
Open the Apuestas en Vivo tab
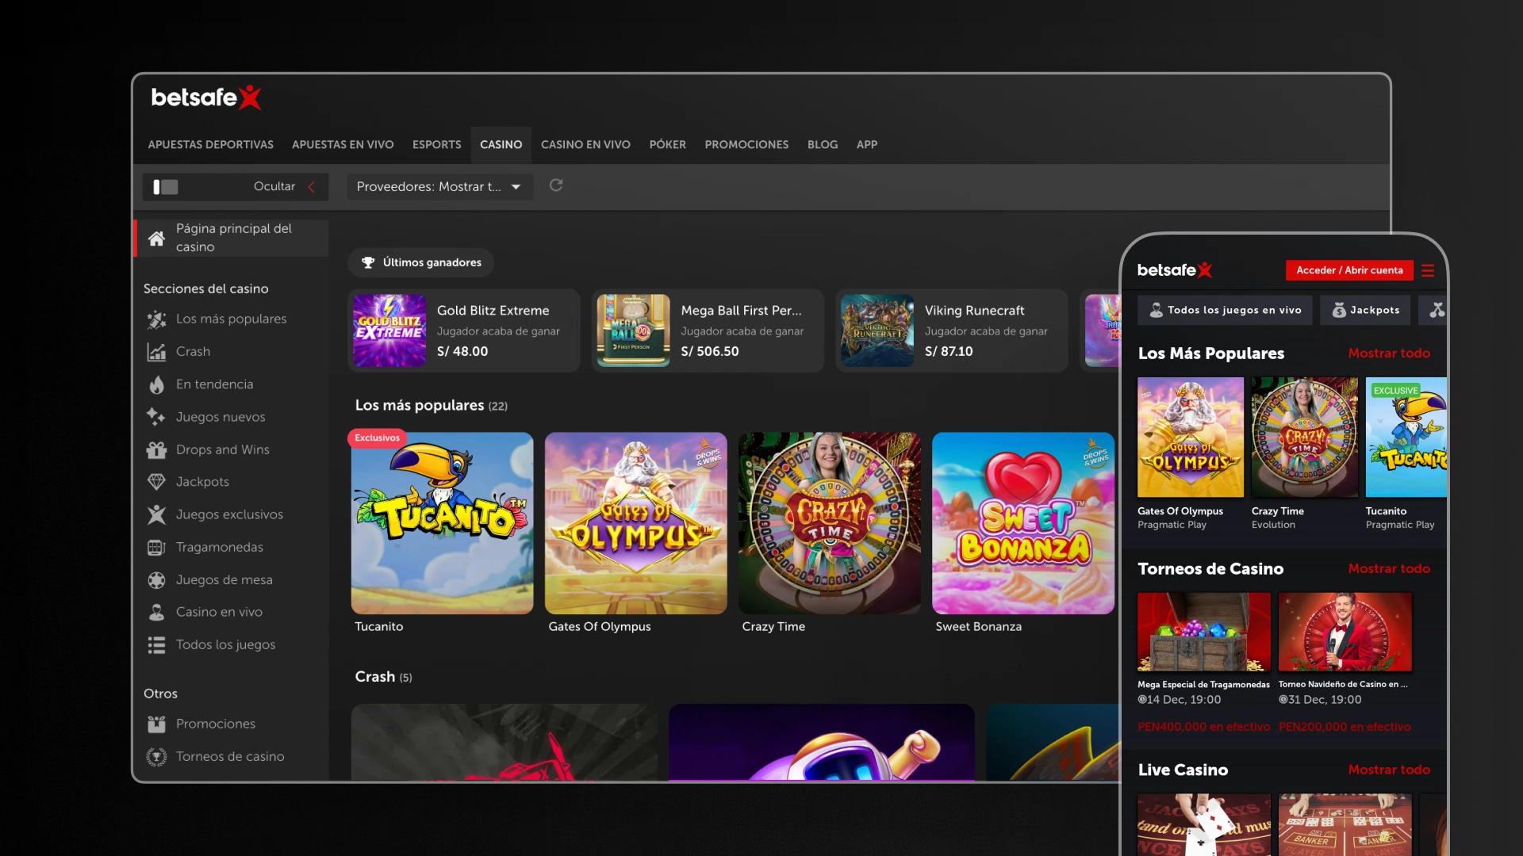pyautogui.click(x=343, y=144)
